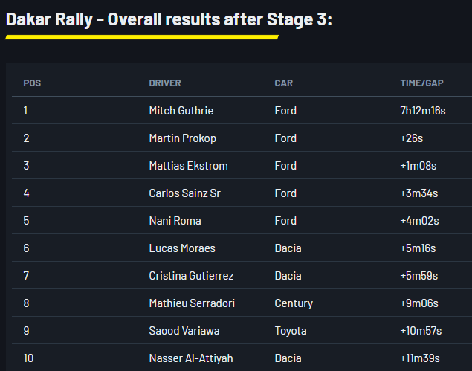
Task: Select driver name Mitch Guthrie
Action: pos(181,111)
